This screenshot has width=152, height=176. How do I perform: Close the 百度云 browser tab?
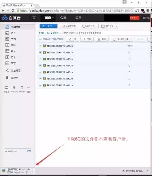pos(31,6)
